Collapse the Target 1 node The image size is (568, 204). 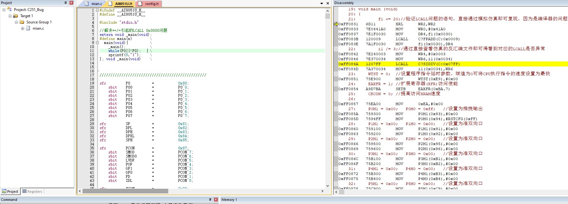point(10,16)
